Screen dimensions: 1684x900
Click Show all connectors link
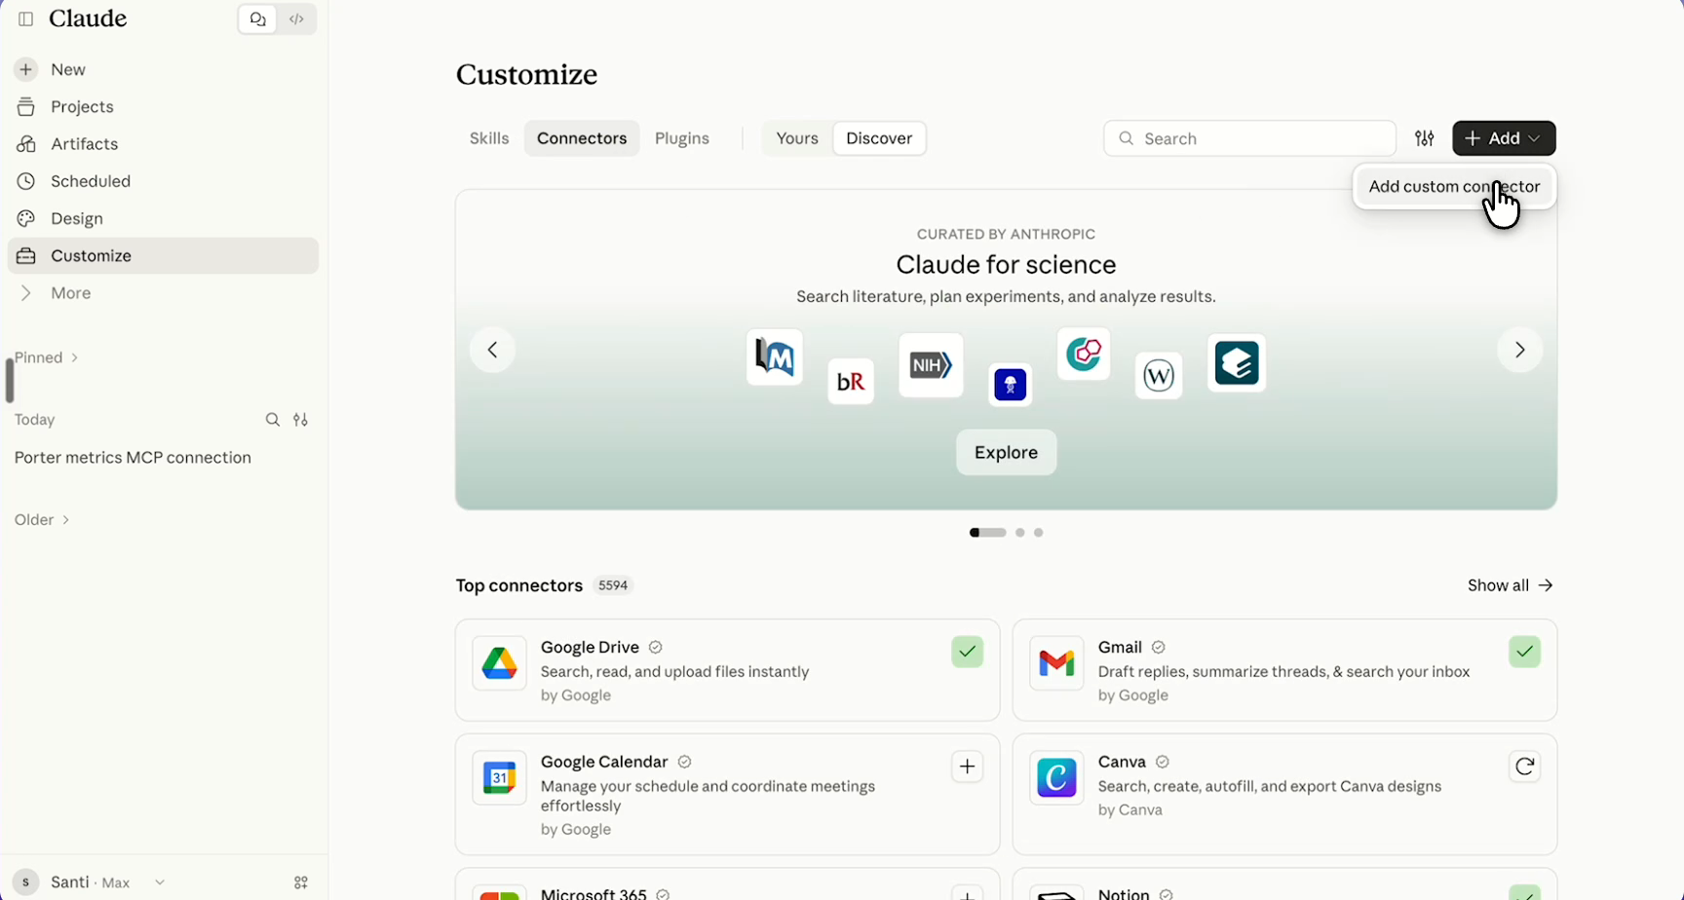tap(1510, 585)
